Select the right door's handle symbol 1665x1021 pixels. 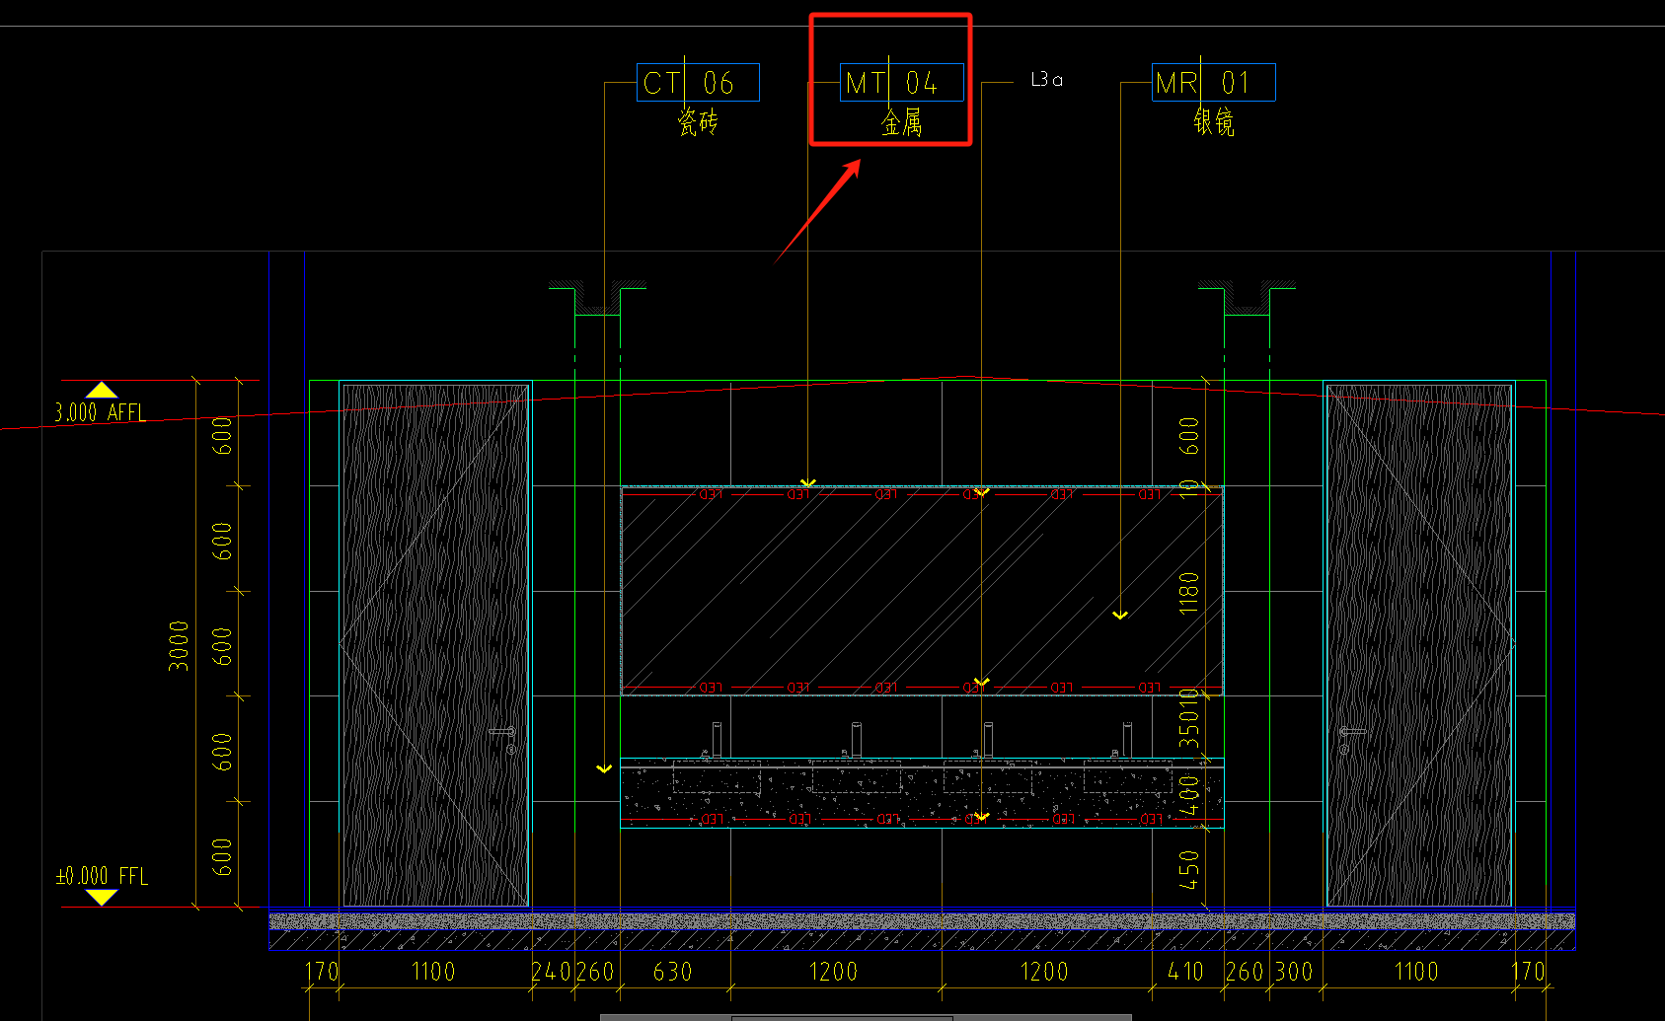click(x=1351, y=733)
